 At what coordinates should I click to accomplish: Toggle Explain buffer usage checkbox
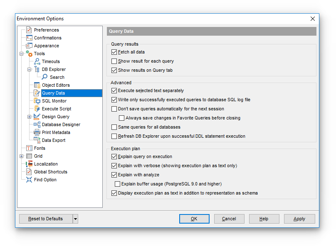(x=117, y=184)
